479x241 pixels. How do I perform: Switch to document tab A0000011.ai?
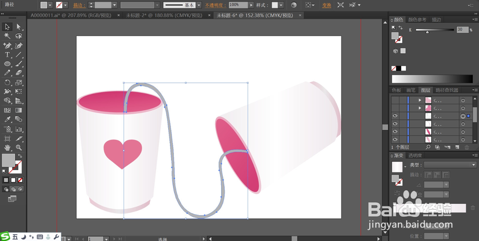point(71,15)
